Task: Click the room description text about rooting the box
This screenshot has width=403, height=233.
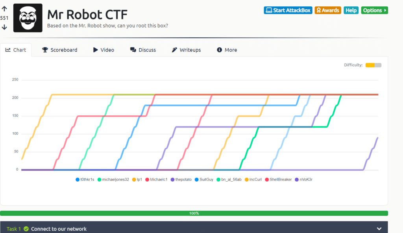Action: [107, 25]
